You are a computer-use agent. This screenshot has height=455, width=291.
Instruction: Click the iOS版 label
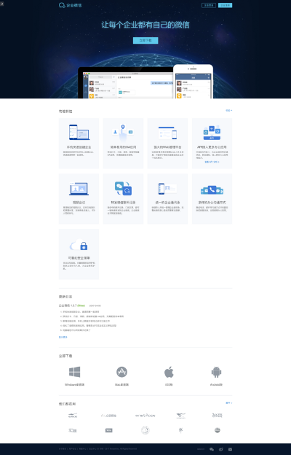(169, 385)
